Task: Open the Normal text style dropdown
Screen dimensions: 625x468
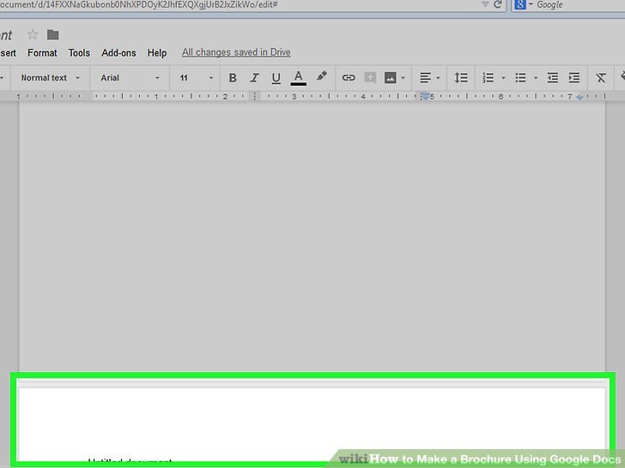Action: 50,78
